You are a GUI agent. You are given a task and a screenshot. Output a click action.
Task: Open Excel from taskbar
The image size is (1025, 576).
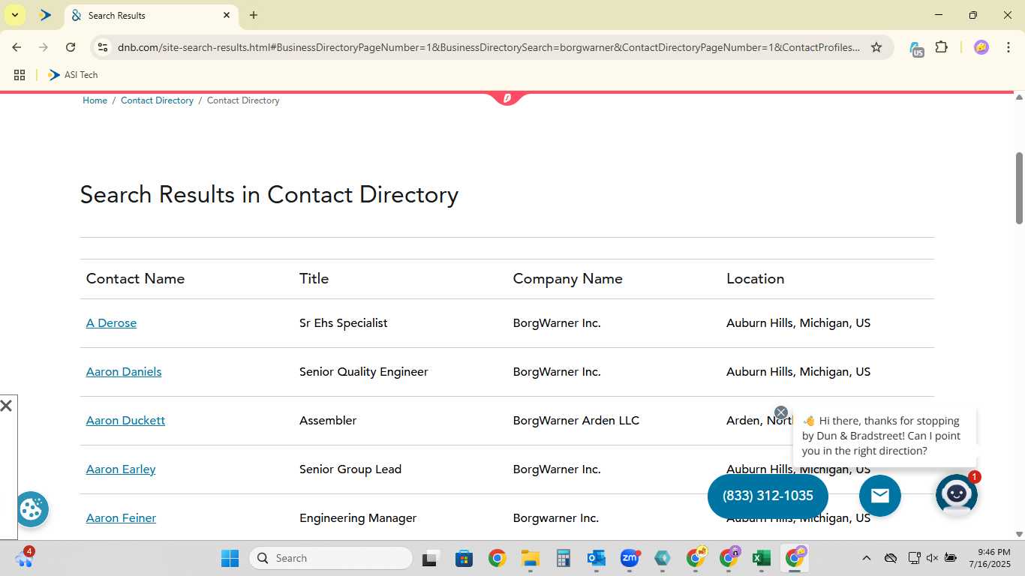(x=762, y=558)
